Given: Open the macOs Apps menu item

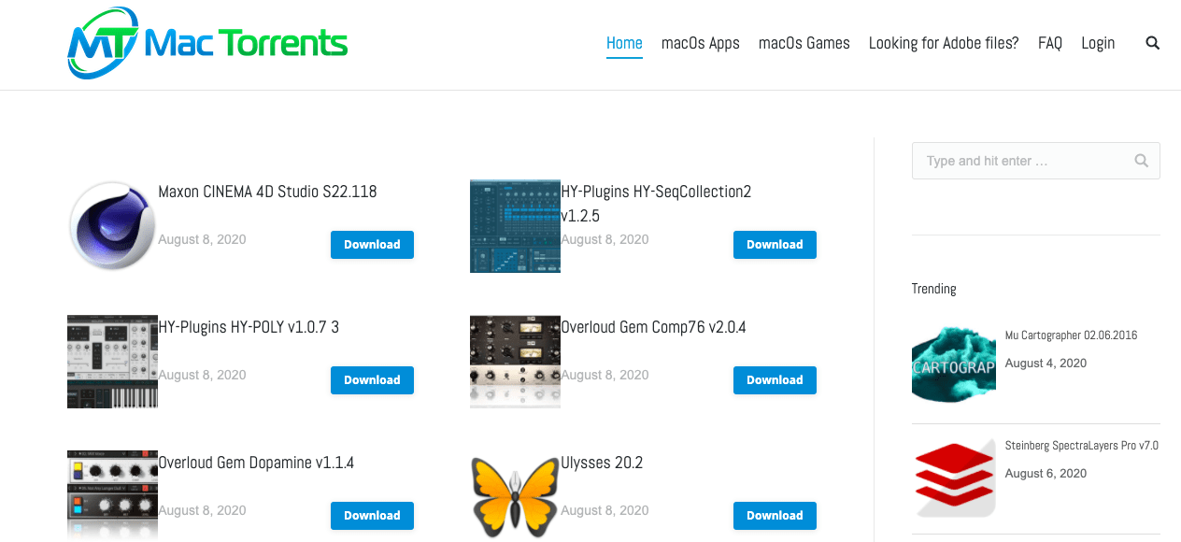Looking at the screenshot, I should pyautogui.click(x=701, y=43).
